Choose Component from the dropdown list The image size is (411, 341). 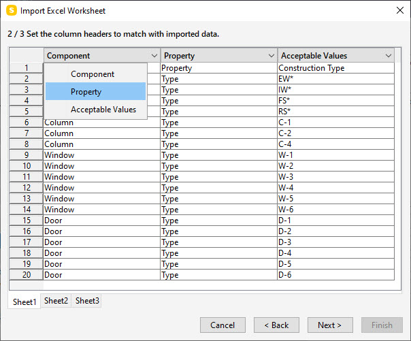[96, 74]
